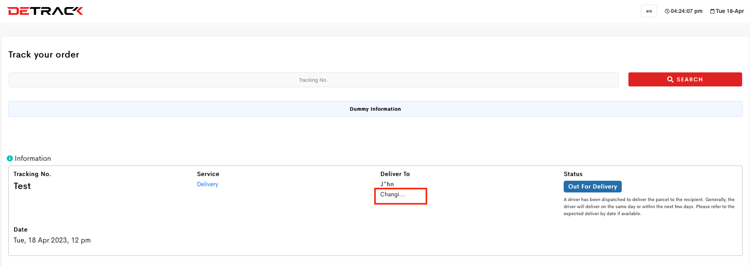Click the teal Information info icon
Viewport: 750px width, 266px height.
pyautogui.click(x=10, y=158)
